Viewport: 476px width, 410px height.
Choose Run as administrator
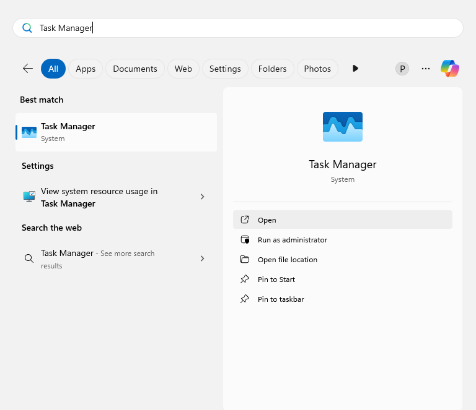pyautogui.click(x=292, y=240)
